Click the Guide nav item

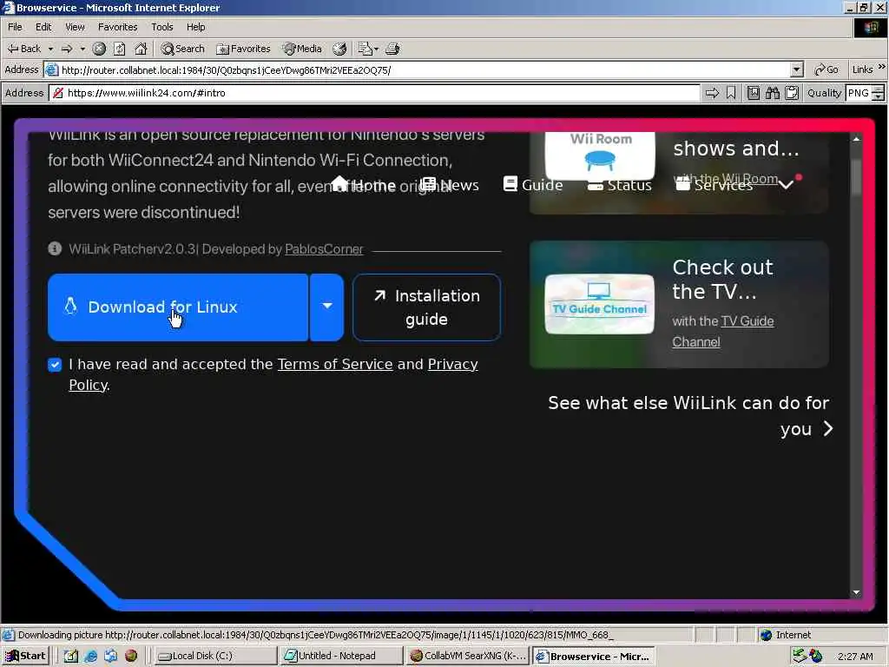tap(533, 185)
